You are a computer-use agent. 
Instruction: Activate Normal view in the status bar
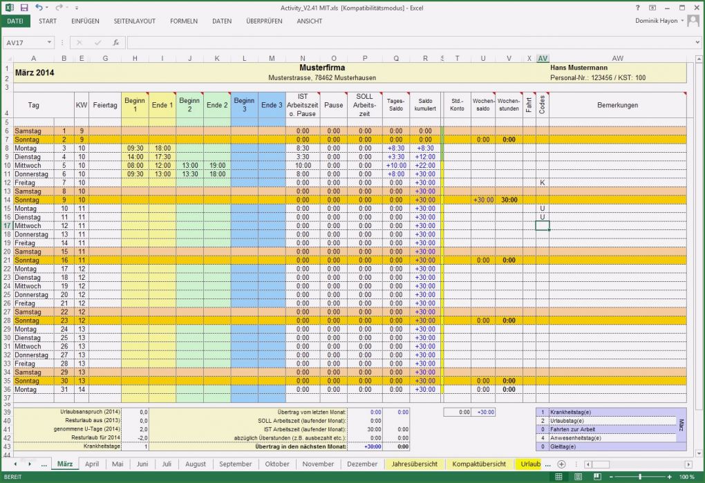[x=558, y=477]
